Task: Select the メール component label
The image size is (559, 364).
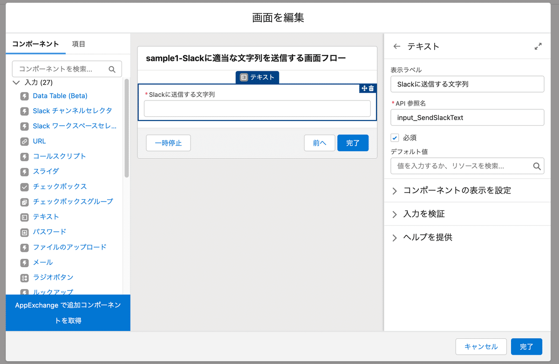Action: coord(43,263)
